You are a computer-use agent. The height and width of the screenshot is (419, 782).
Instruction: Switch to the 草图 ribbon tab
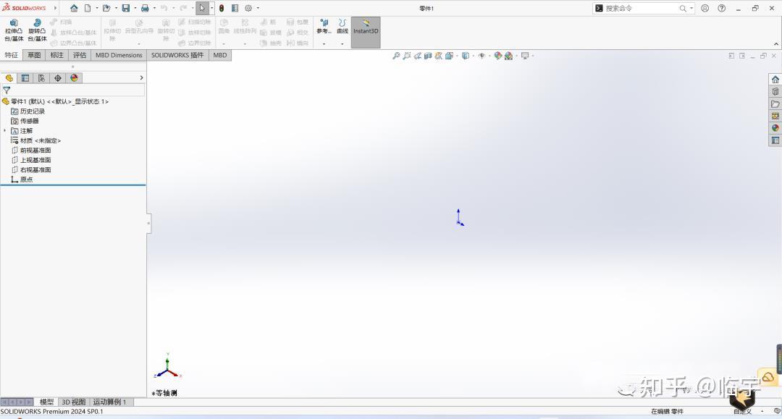[33, 55]
